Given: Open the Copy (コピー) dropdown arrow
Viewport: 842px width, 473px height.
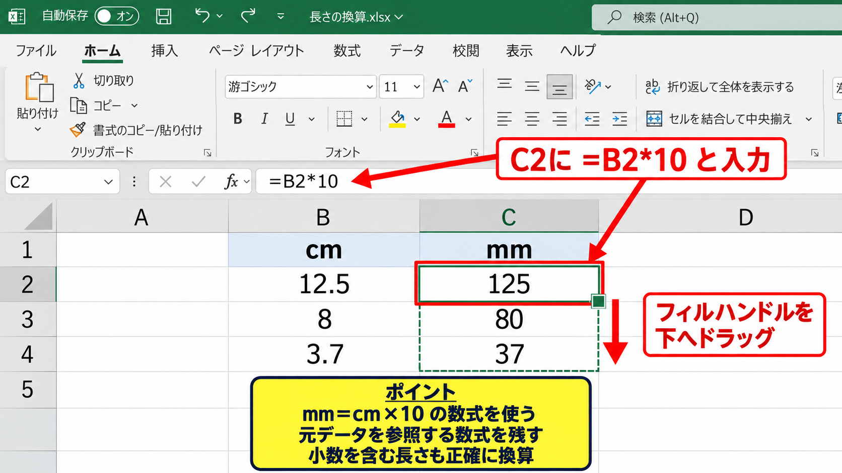Looking at the screenshot, I should click(134, 106).
